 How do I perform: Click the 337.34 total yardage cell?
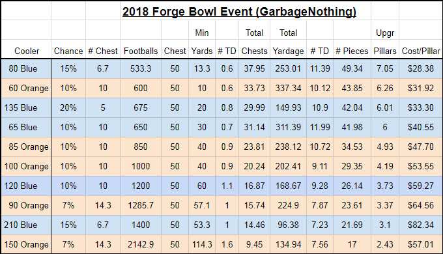tap(288, 88)
